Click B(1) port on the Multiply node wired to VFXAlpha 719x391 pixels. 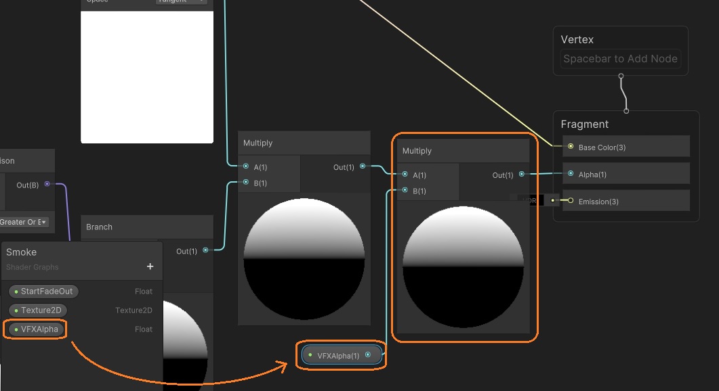pyautogui.click(x=405, y=191)
